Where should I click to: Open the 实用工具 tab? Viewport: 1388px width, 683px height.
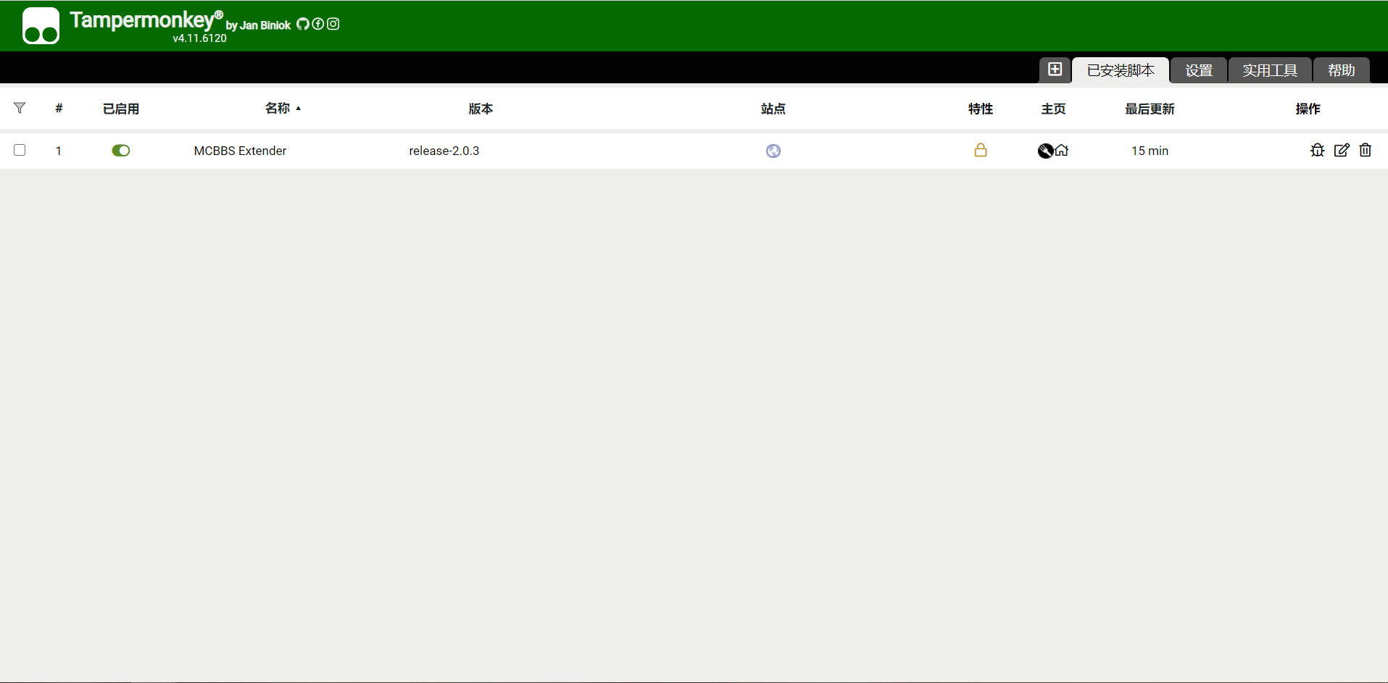[1270, 70]
